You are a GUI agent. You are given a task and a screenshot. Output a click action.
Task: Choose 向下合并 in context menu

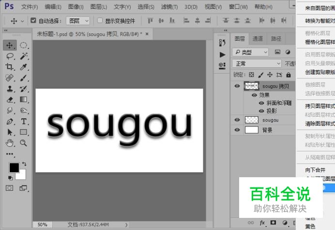click(315, 170)
